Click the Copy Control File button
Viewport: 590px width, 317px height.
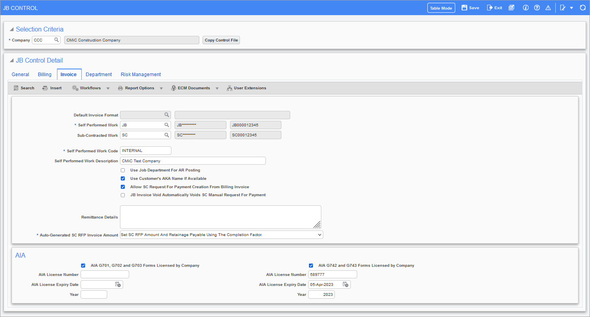(x=221, y=40)
